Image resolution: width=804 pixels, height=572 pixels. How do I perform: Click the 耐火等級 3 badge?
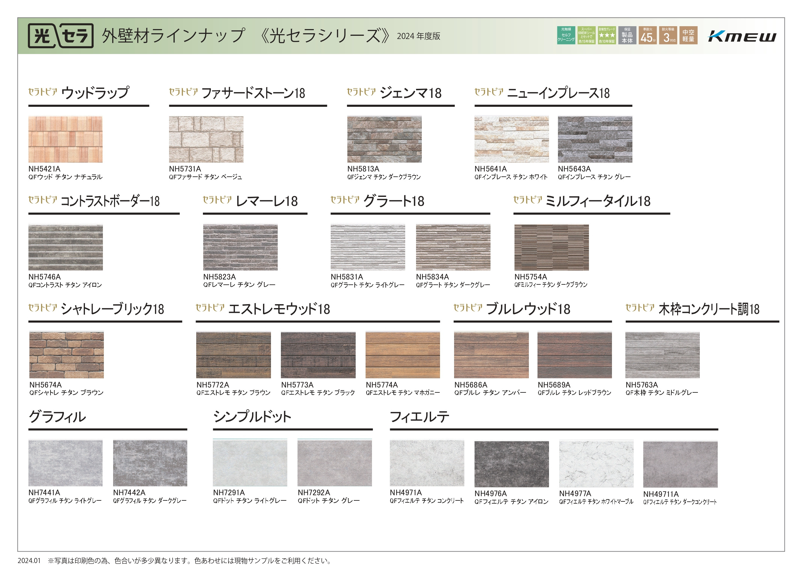(668, 35)
